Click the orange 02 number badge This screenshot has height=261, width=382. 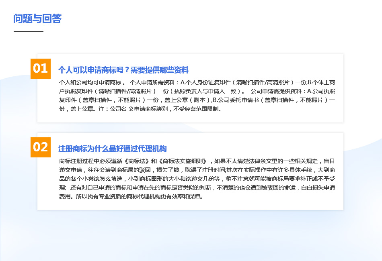pyautogui.click(x=40, y=147)
